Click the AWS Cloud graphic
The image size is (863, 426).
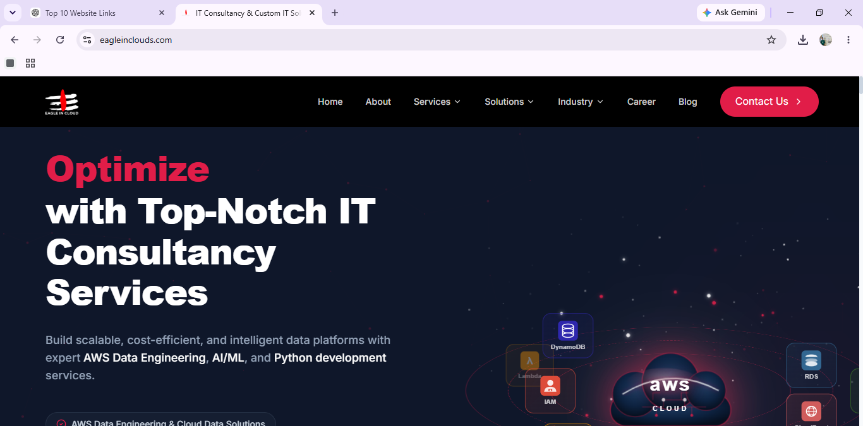pos(670,390)
